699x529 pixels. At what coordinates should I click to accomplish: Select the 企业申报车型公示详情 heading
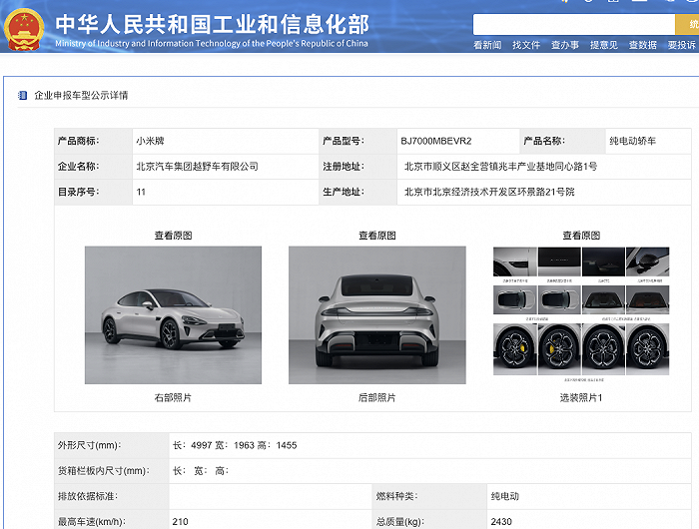click(81, 96)
